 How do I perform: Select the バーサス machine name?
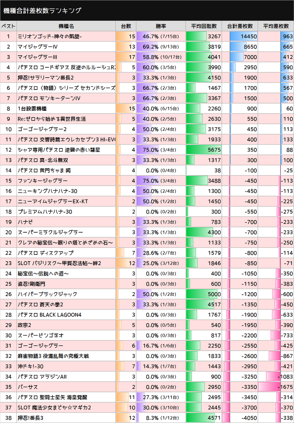click(27, 387)
